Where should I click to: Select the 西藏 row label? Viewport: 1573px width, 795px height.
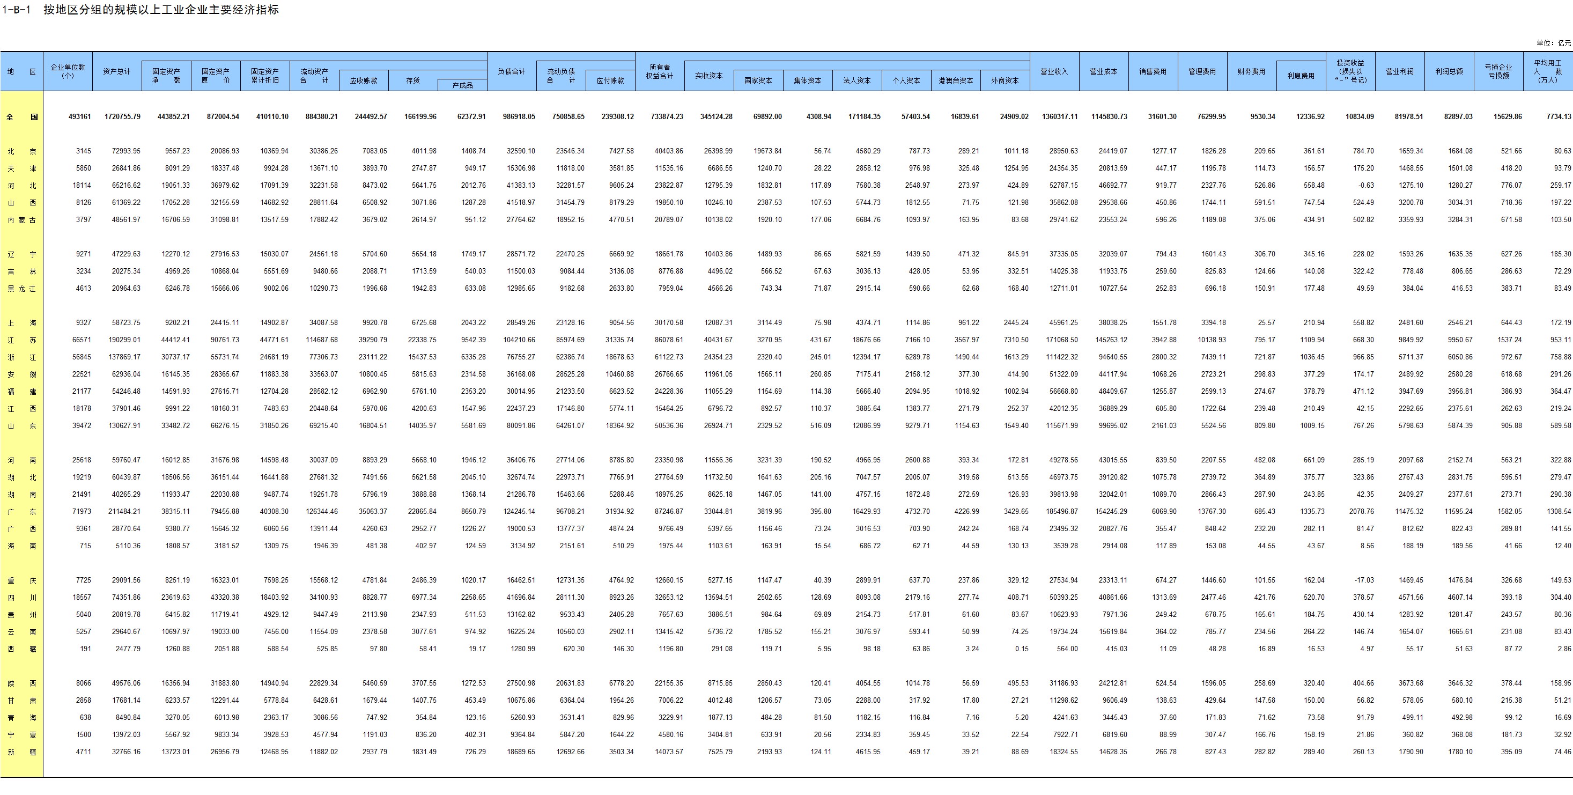21,649
